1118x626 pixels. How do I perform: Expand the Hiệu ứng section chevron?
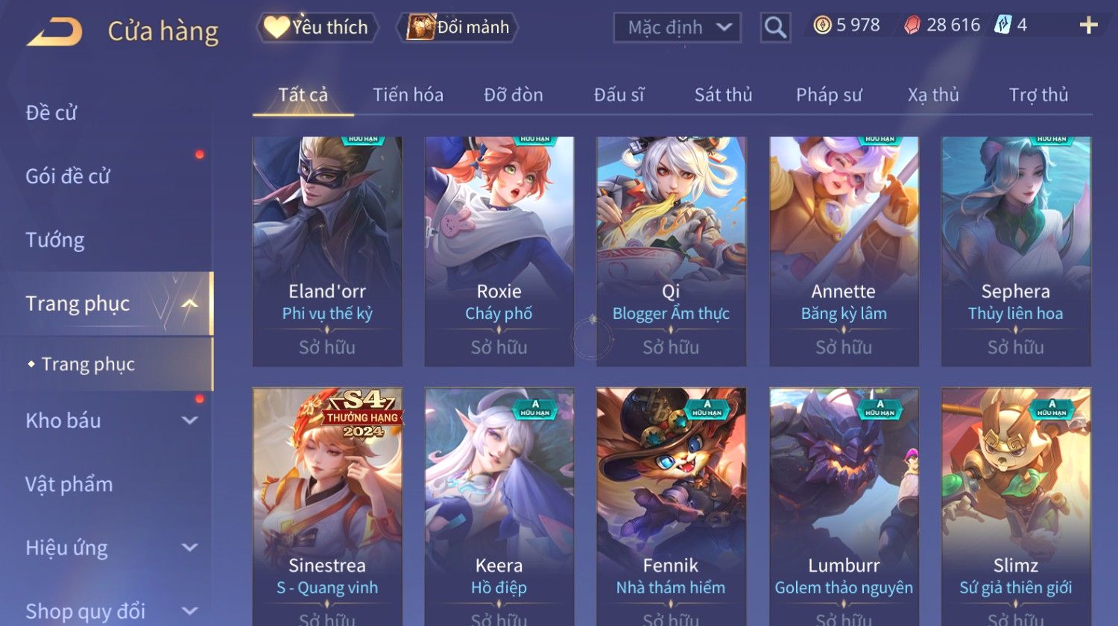coord(190,548)
